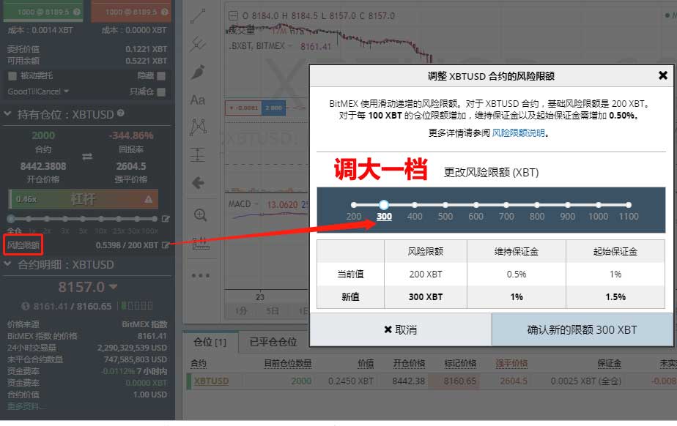Click the 杠杆 leverage bar
The height and width of the screenshot is (426, 677).
pyautogui.click(x=84, y=199)
